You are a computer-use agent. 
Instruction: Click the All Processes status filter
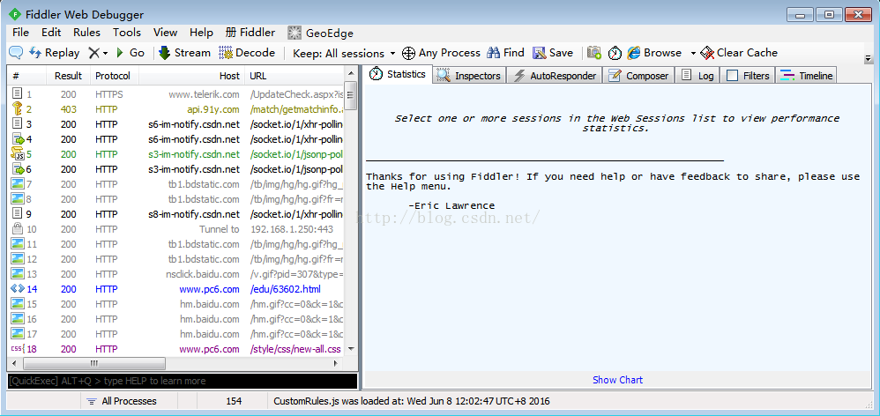pyautogui.click(x=121, y=401)
